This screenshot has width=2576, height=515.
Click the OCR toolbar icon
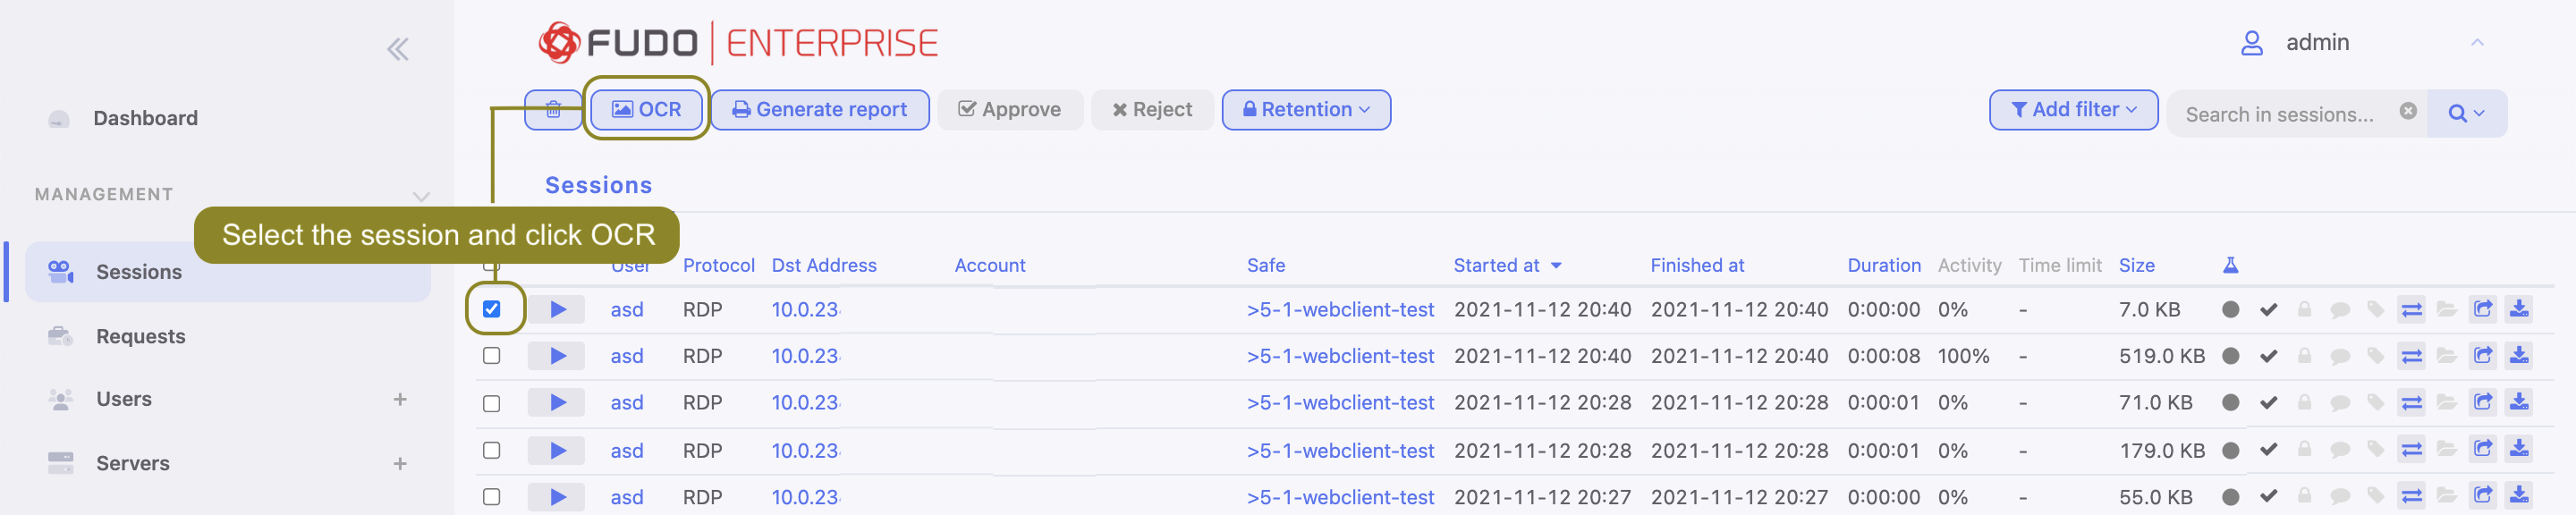[646, 110]
